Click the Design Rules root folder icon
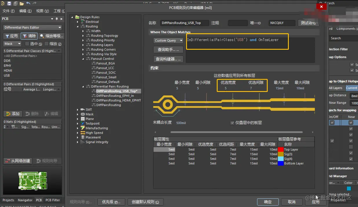358x207 pixels. point(77,17)
